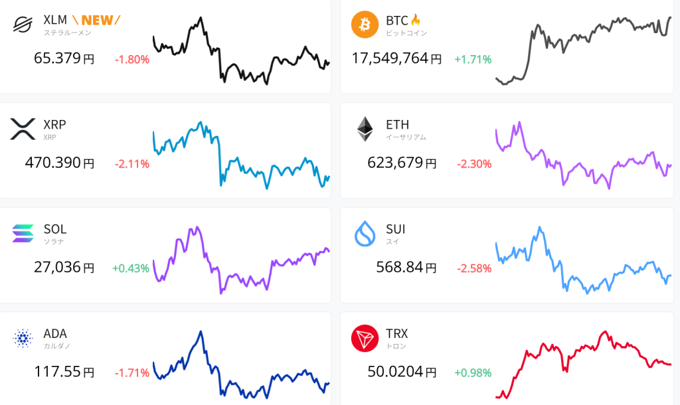
Task: Click SOL's +0.43% change value
Action: tap(131, 268)
